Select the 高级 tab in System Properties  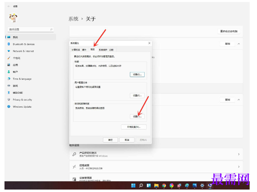(93, 49)
